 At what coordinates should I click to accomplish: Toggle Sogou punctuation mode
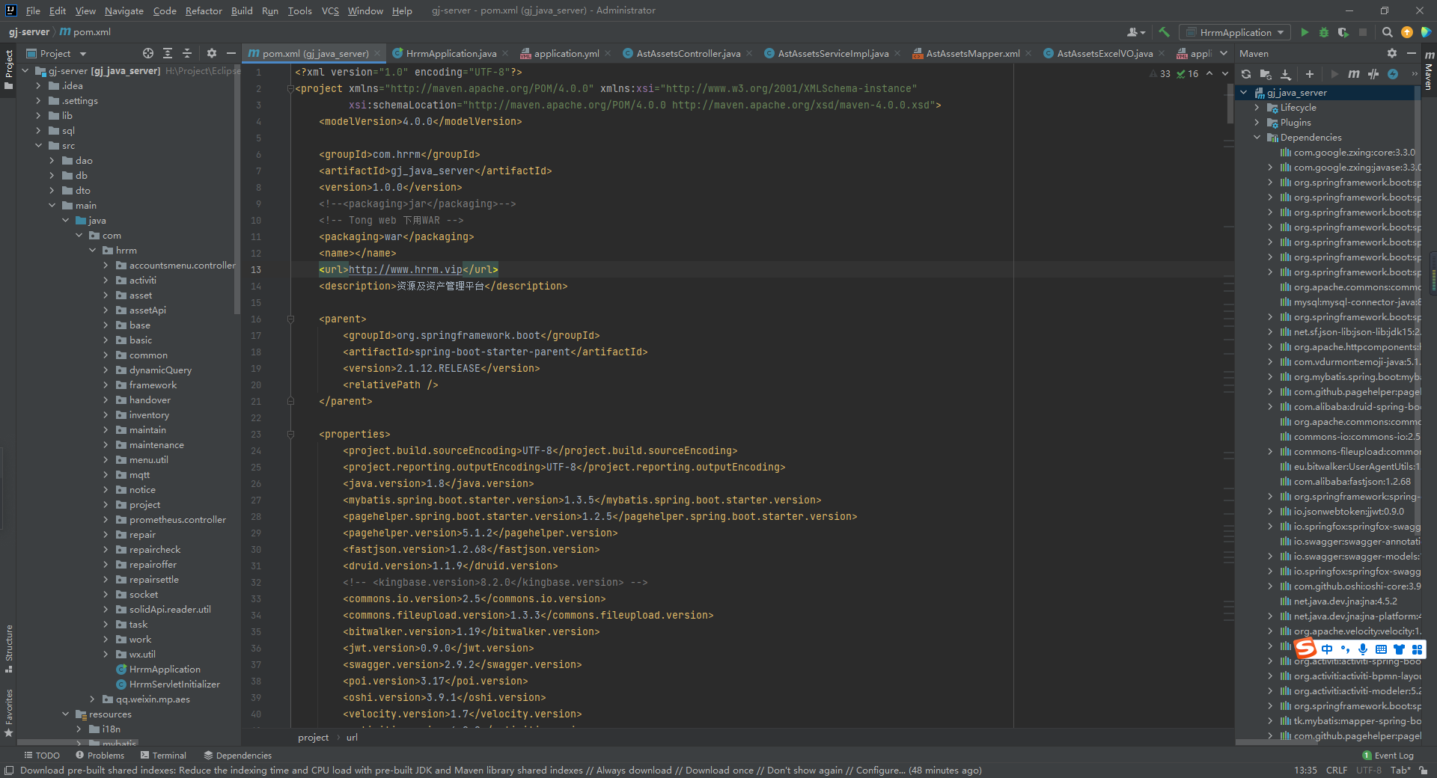[1345, 649]
